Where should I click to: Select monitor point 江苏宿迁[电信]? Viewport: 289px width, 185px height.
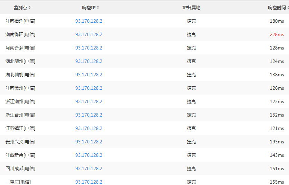tap(20, 21)
